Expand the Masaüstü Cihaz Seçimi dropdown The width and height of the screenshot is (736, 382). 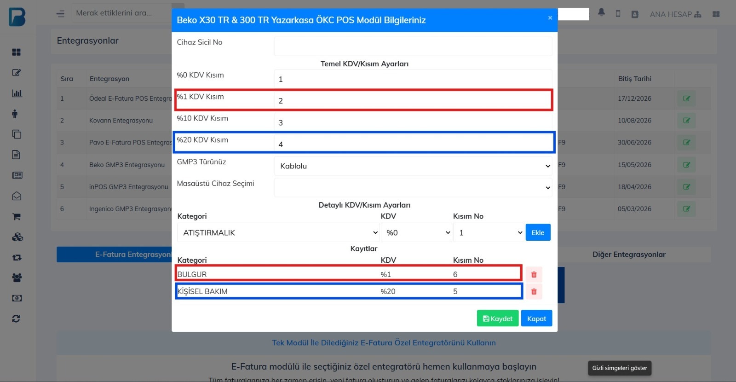tap(413, 188)
